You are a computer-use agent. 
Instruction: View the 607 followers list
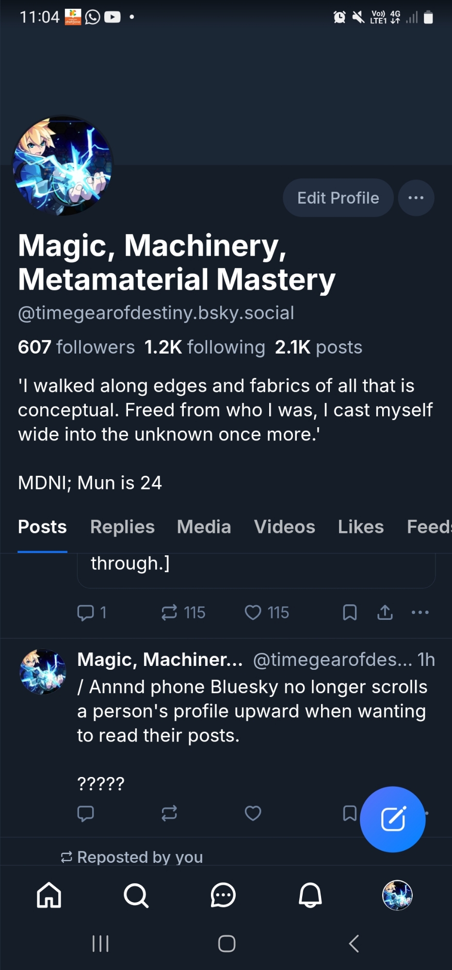pyautogui.click(x=76, y=347)
